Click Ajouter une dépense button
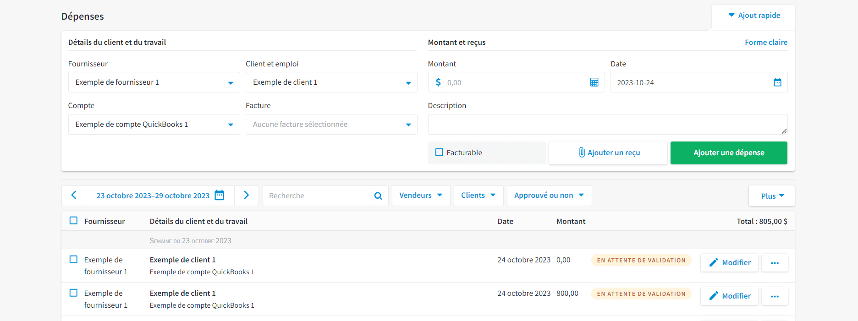Image resolution: width=858 pixels, height=321 pixels. pyautogui.click(x=729, y=153)
